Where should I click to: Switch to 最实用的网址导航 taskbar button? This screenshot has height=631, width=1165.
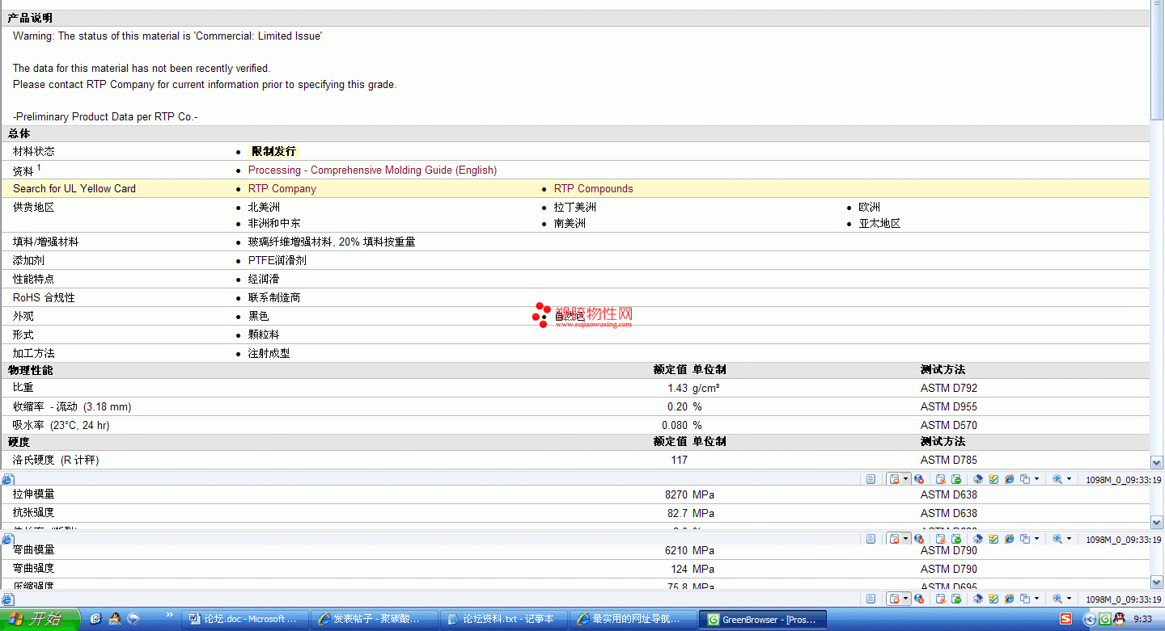point(632,619)
